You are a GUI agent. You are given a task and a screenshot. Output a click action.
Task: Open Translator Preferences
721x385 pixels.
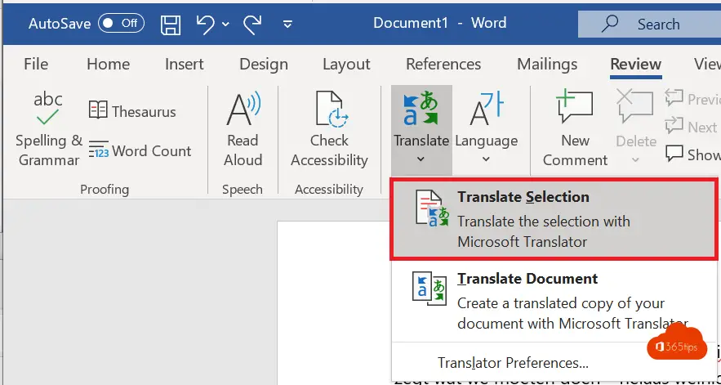coord(513,363)
